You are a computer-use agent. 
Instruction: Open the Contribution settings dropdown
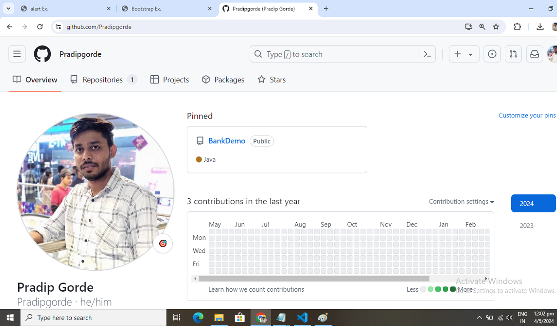tap(461, 202)
